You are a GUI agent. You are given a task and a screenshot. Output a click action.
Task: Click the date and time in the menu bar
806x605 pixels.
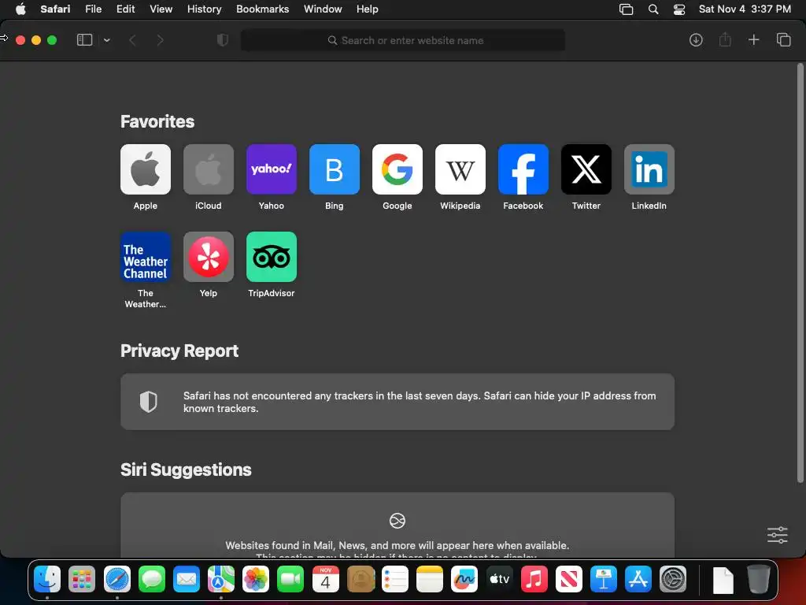click(745, 9)
